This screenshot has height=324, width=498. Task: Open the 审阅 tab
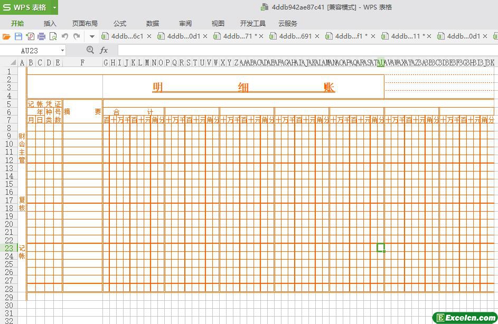point(185,24)
